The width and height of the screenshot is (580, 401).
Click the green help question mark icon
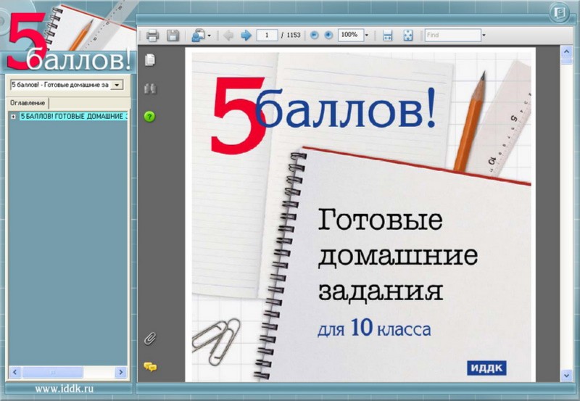[x=150, y=116]
